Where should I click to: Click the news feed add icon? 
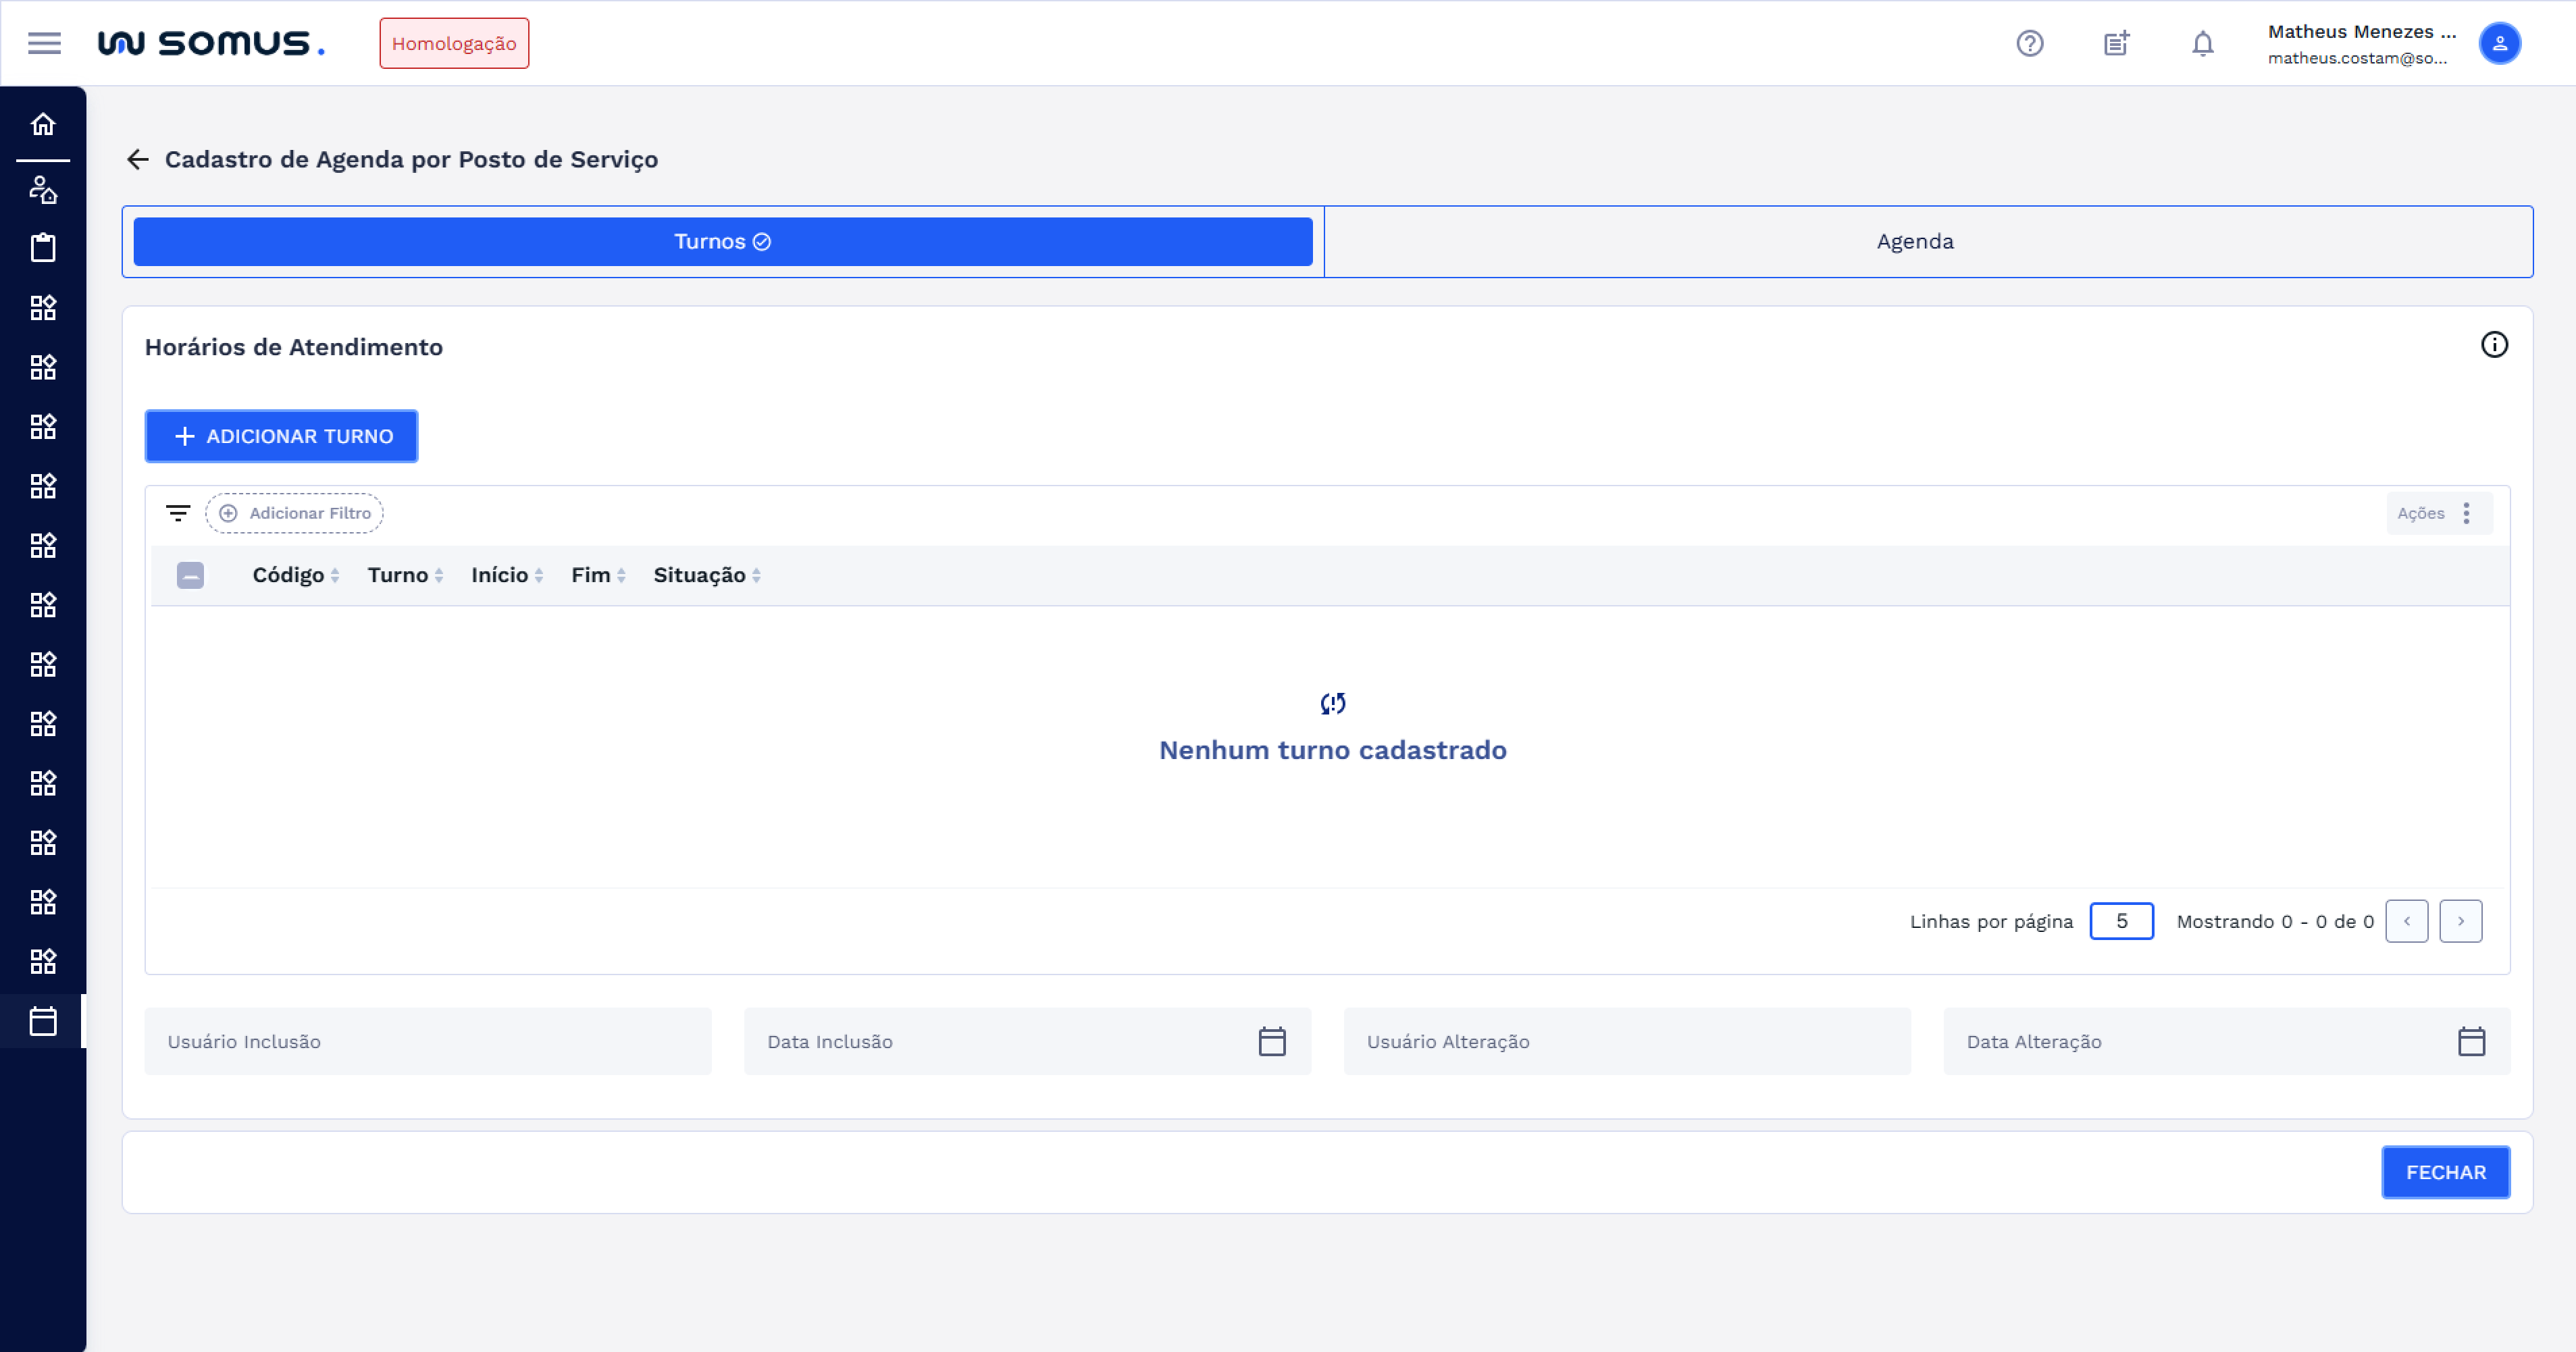pos(2116,43)
